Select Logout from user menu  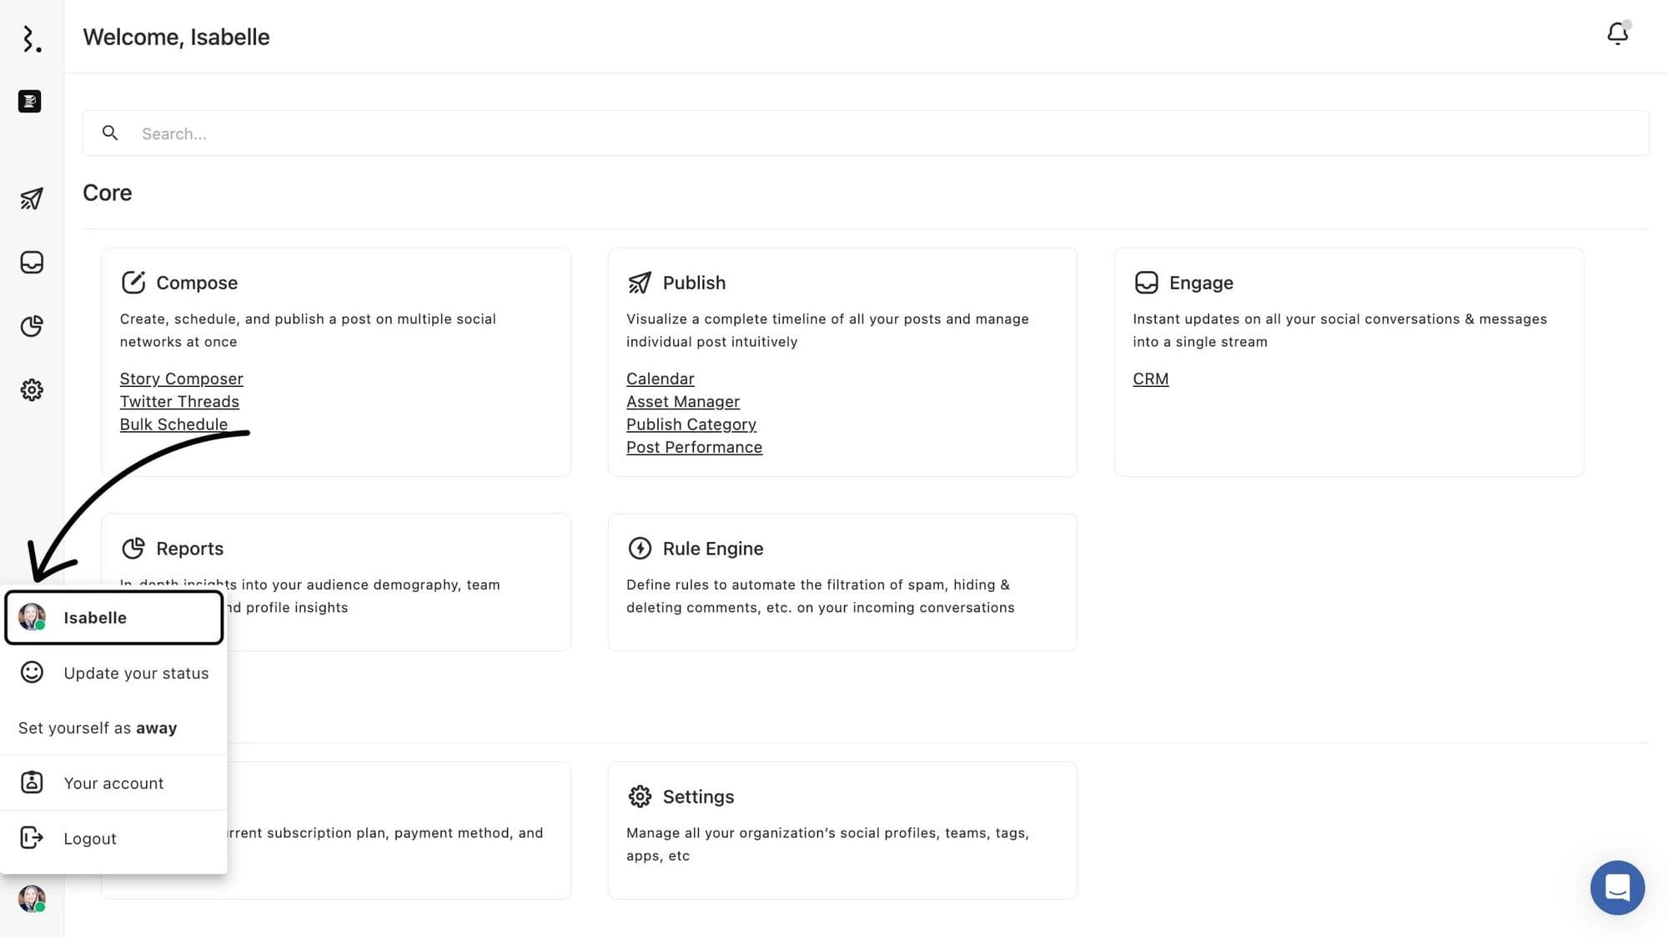(91, 837)
